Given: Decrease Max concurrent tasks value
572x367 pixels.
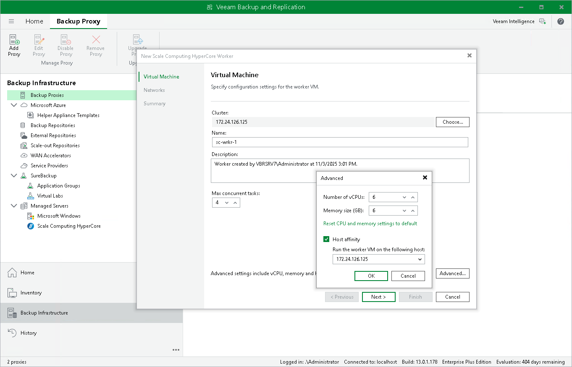Looking at the screenshot, I should (227, 203).
